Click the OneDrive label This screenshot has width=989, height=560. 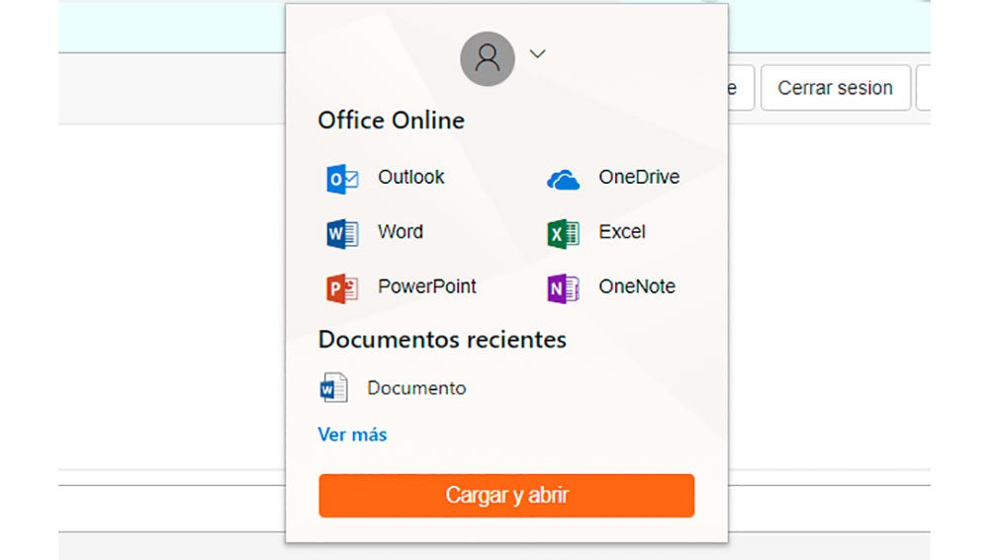click(x=639, y=177)
